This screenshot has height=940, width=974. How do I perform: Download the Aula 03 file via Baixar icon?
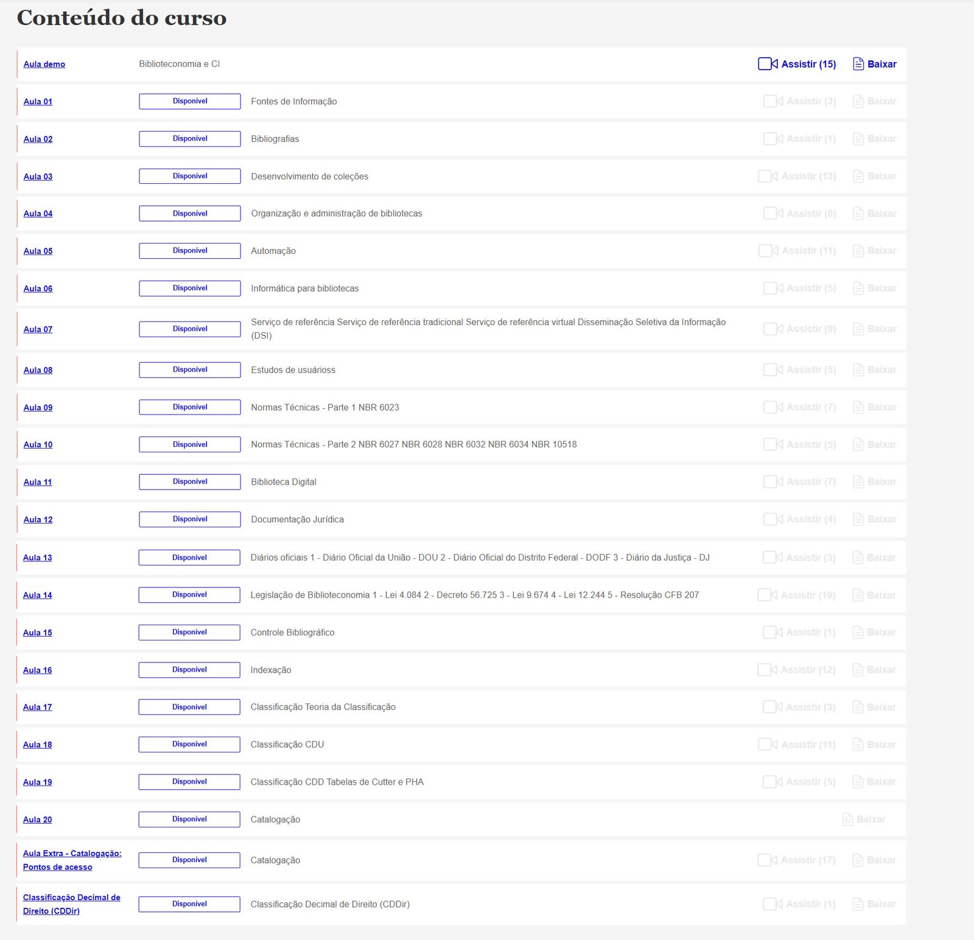point(858,176)
